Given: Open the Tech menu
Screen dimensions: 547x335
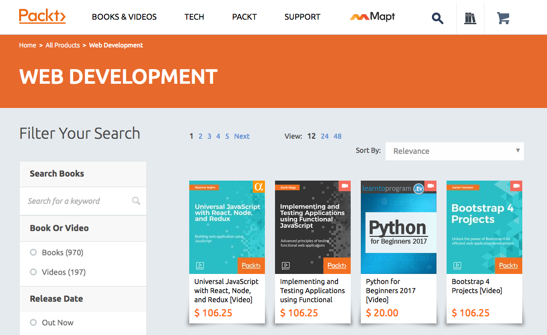Looking at the screenshot, I should tap(194, 17).
